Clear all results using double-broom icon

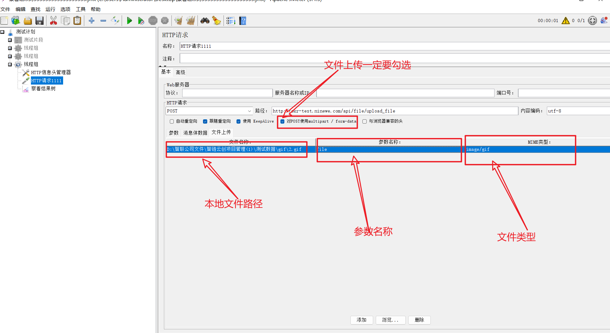191,20
